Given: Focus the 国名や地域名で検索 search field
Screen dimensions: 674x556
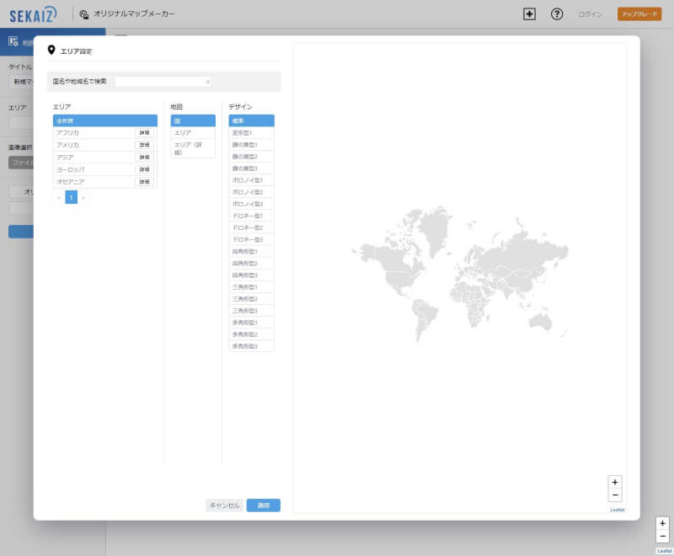Looking at the screenshot, I should click(x=160, y=82).
